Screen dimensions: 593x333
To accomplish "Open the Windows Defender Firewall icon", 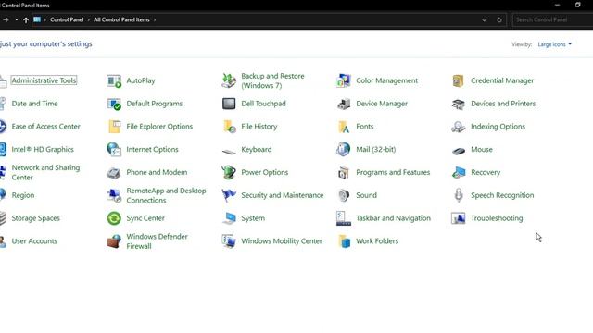I will pyautogui.click(x=114, y=241).
